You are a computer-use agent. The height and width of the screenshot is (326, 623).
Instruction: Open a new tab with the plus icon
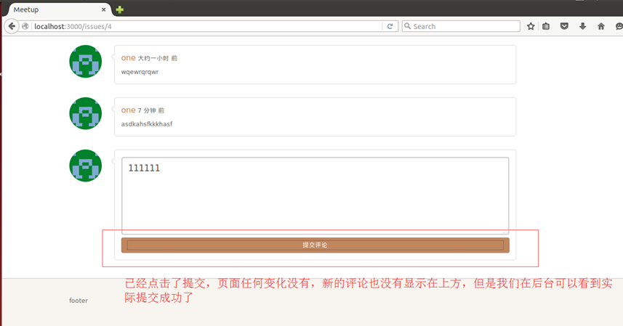120,9
